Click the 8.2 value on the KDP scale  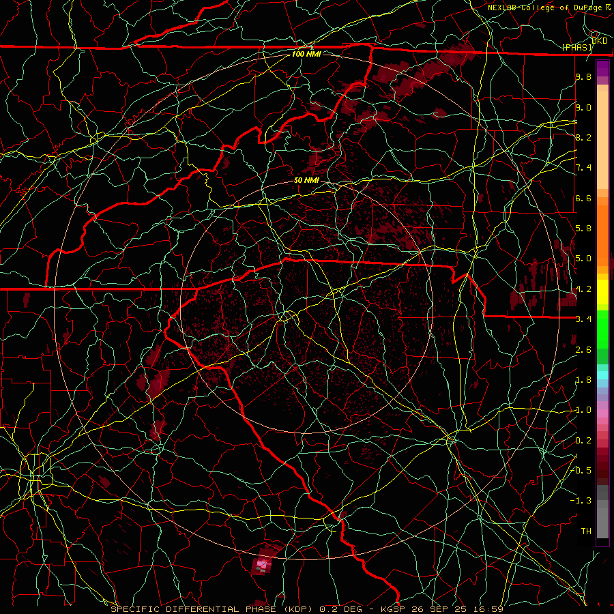pos(583,137)
